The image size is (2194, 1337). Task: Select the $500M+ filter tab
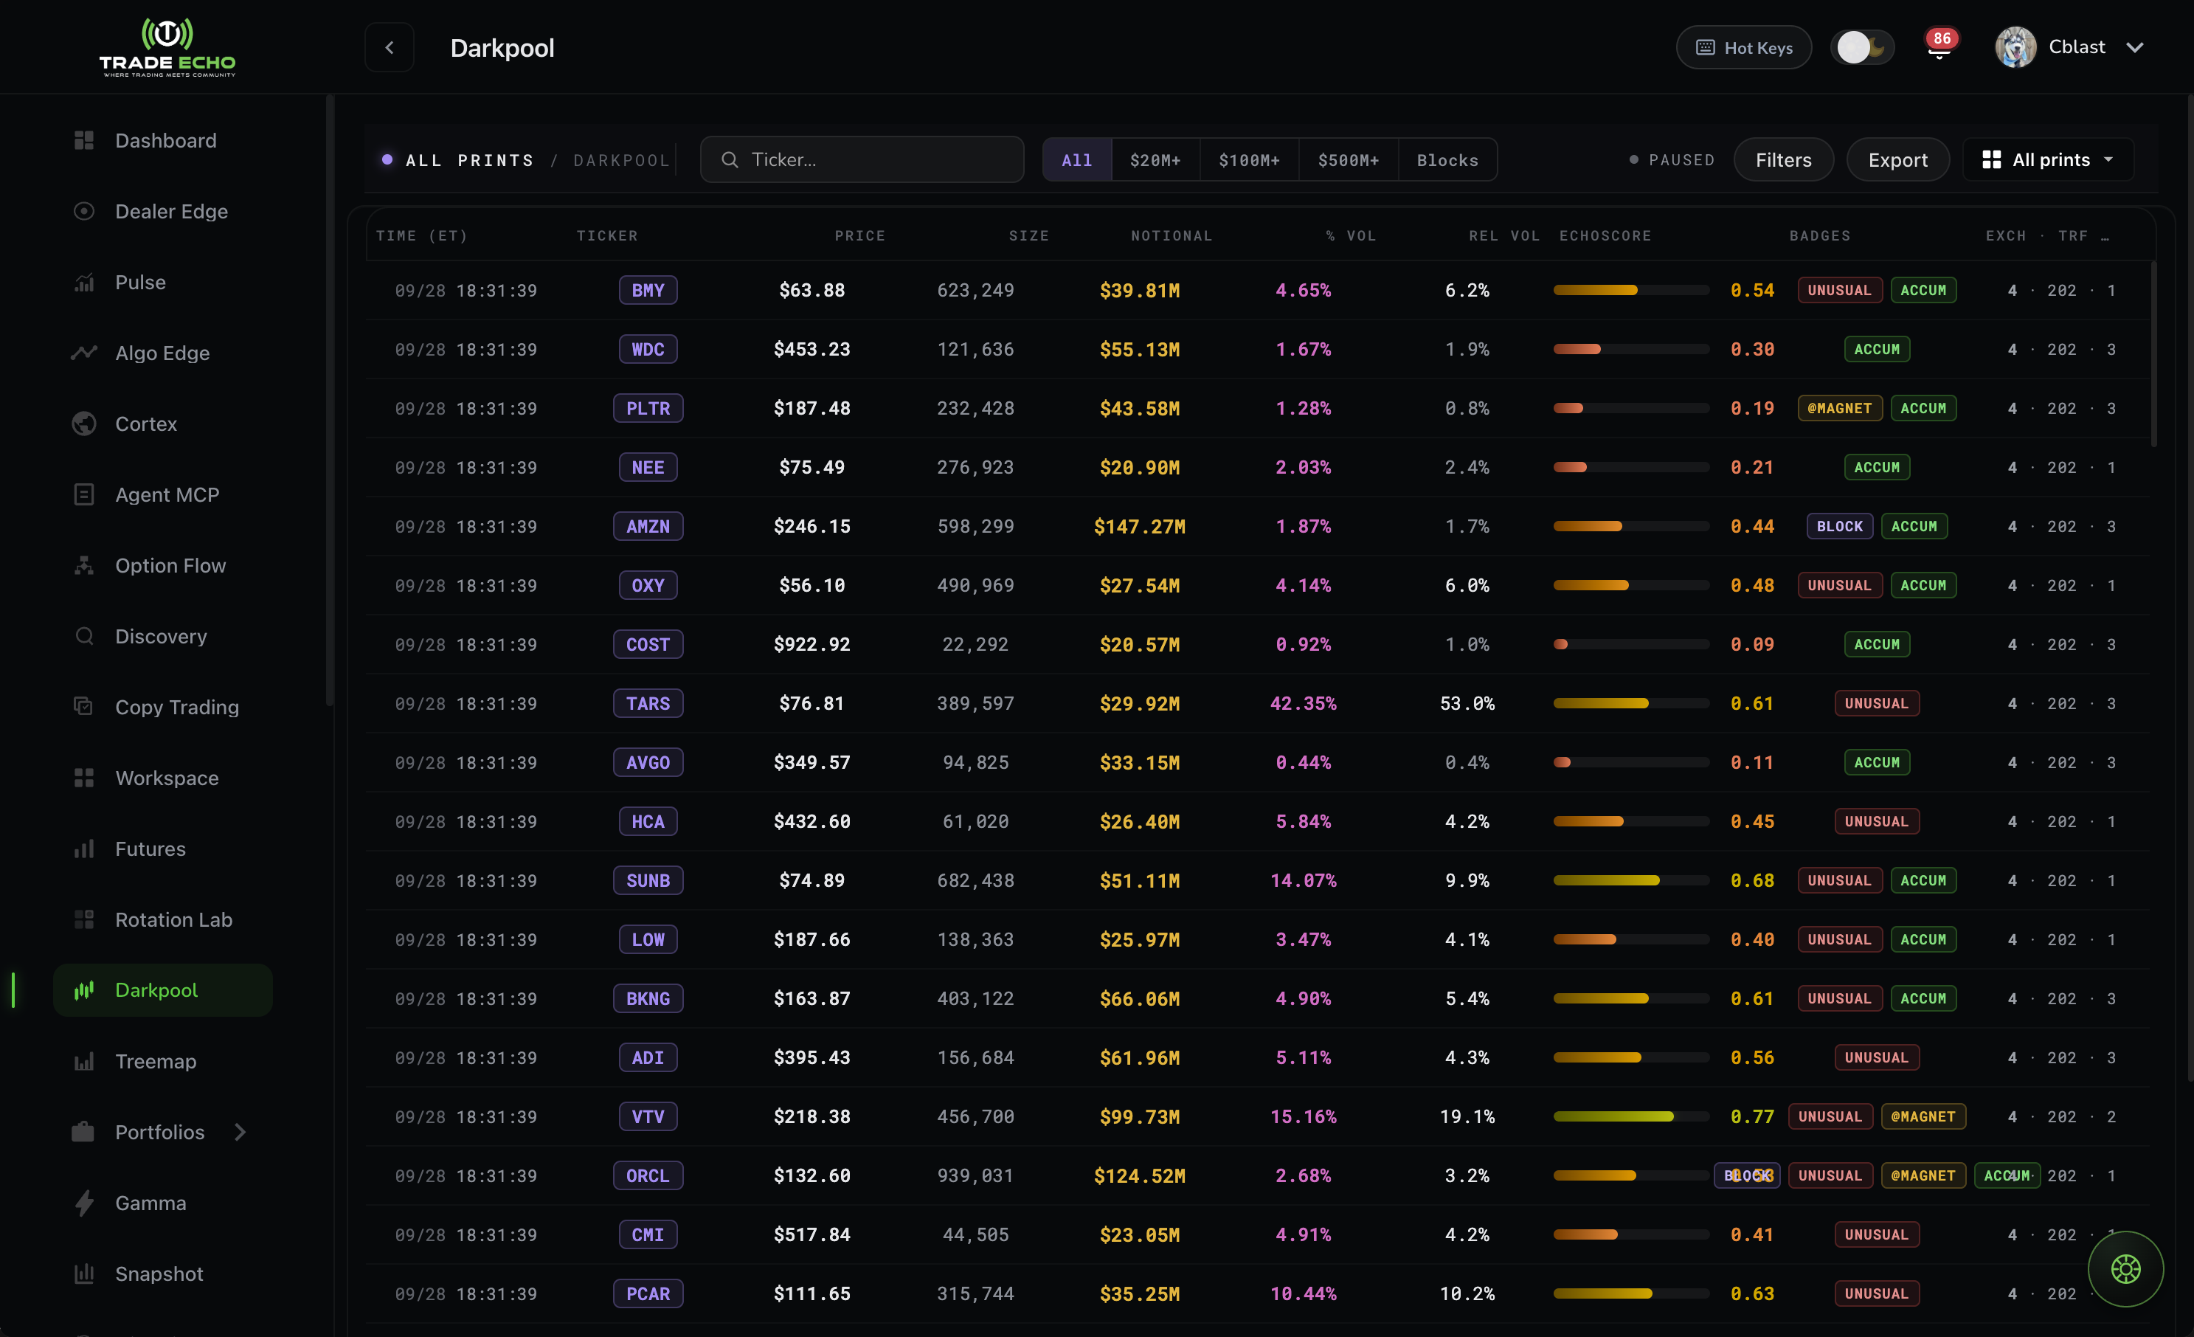1348,159
